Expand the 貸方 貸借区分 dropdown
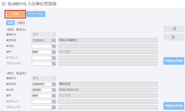 [44, 78]
